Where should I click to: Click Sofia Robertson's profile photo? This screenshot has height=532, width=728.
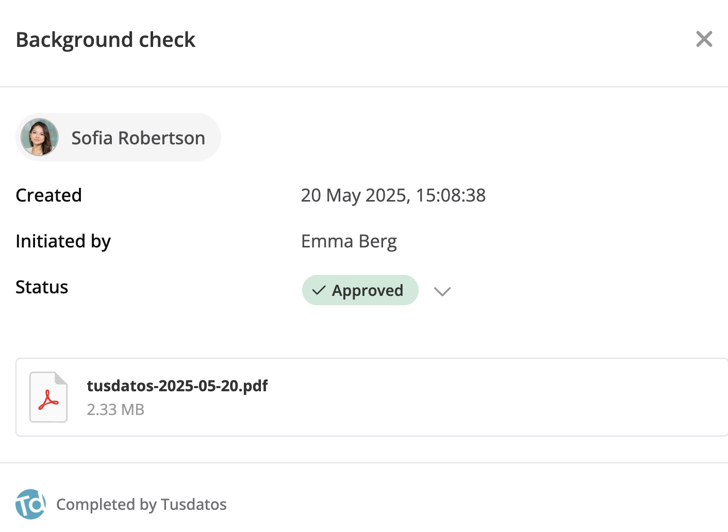[40, 138]
